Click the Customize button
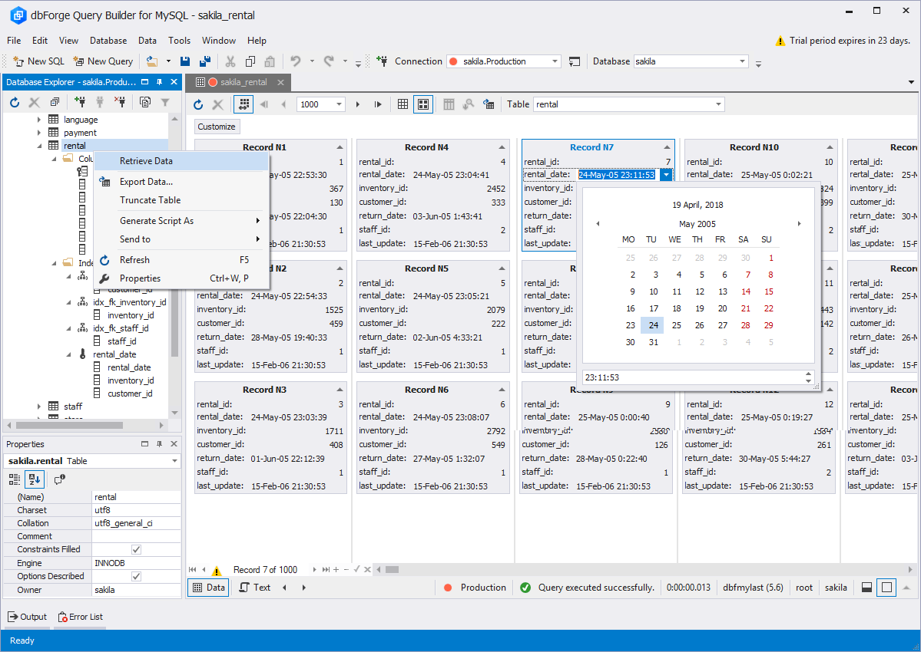Image resolution: width=921 pixels, height=652 pixels. coord(217,127)
